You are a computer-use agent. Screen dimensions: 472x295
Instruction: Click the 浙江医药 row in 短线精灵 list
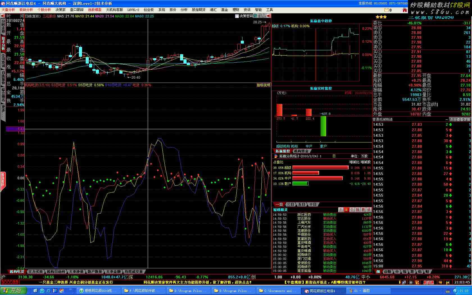coord(322,214)
